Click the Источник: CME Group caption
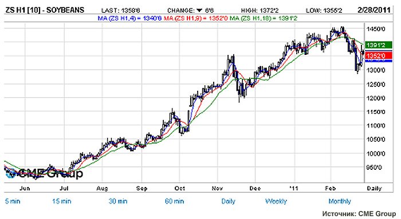 359,214
